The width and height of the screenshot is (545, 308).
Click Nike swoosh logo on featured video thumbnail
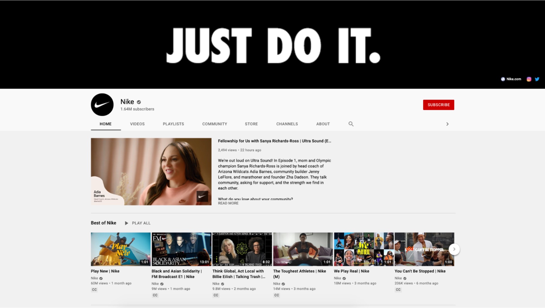202,196
